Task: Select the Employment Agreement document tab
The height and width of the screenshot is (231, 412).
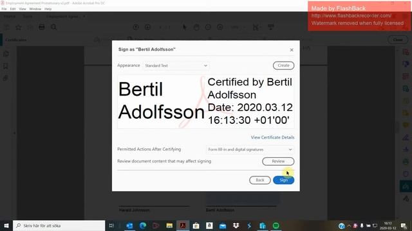Action: pyautogui.click(x=63, y=16)
